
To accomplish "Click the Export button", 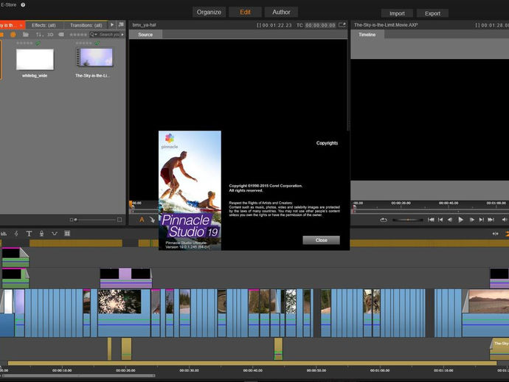I will tap(432, 13).
